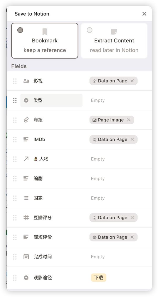Select the Bookmark radio button
This screenshot has height=297, width=158.
click(x=20, y=30)
